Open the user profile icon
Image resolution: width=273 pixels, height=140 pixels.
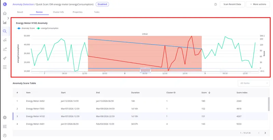[x=5, y=136]
